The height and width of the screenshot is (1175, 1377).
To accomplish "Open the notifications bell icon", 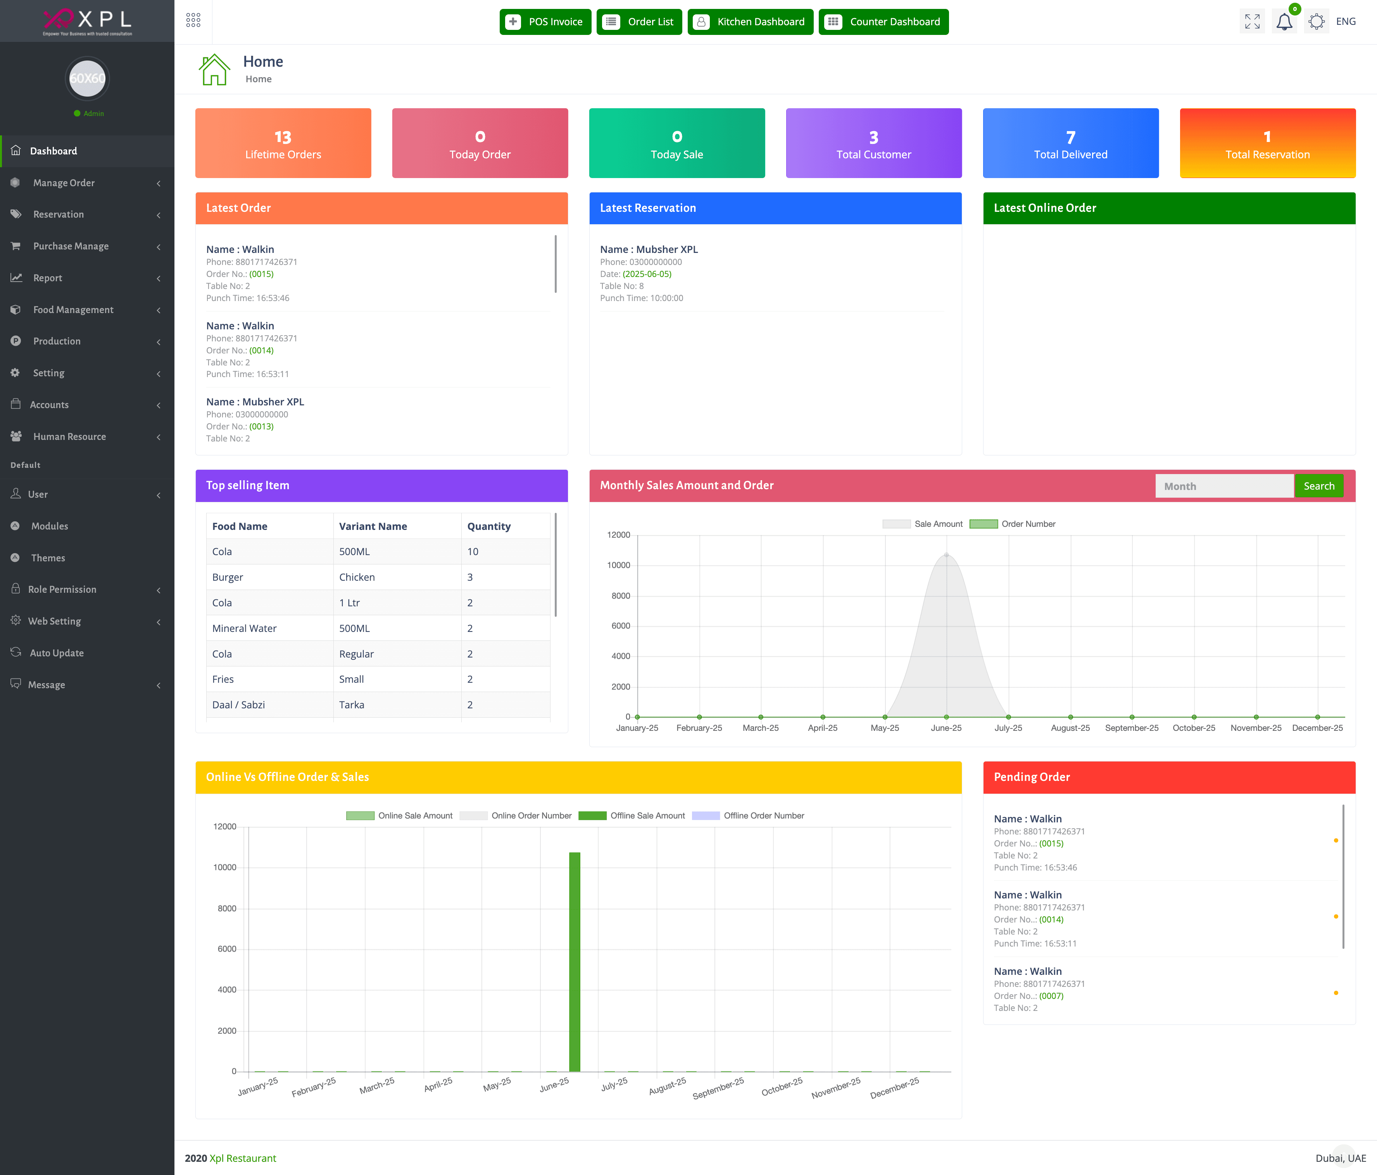I will point(1284,22).
